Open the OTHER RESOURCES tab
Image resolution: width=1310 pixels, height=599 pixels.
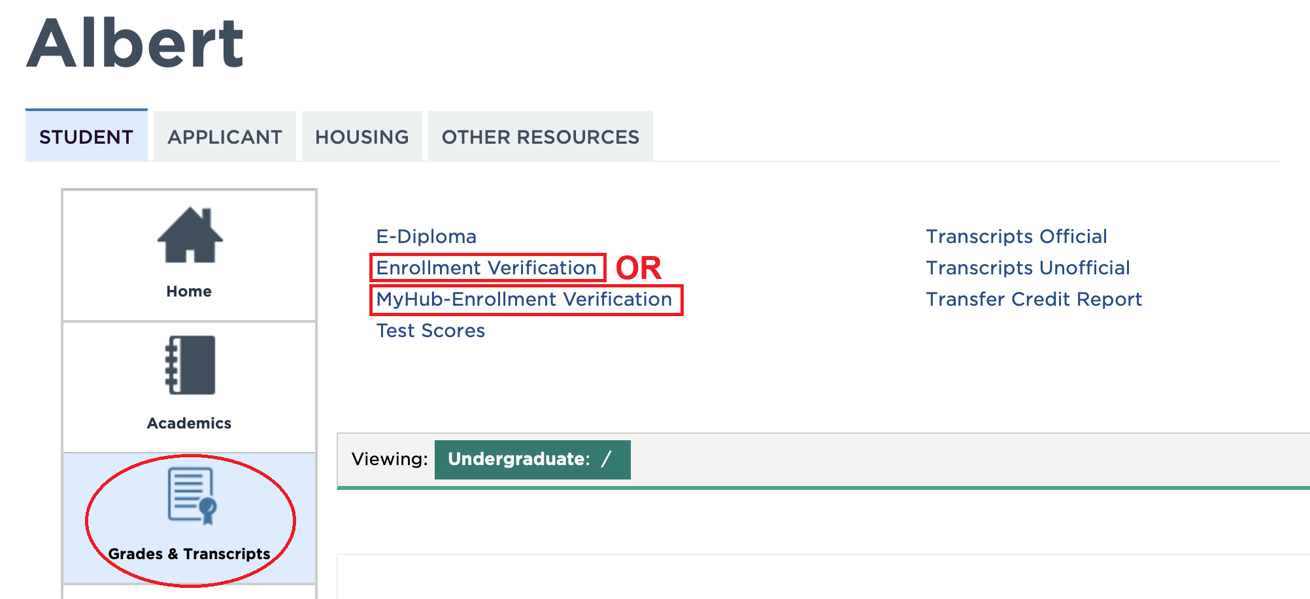(541, 137)
